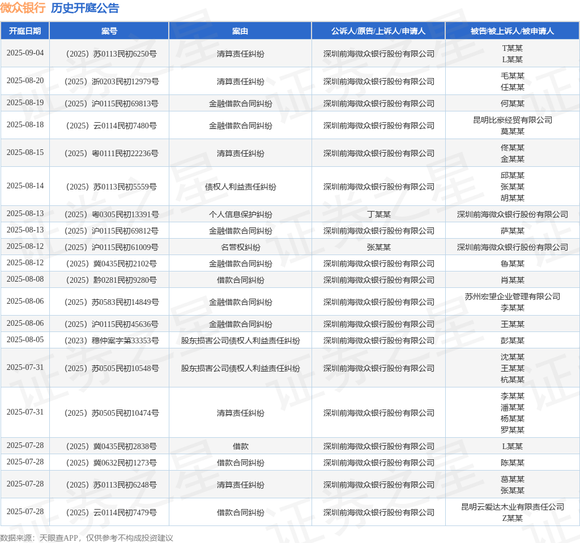
Task: Click defendant 萨某某
Action: [512, 231]
